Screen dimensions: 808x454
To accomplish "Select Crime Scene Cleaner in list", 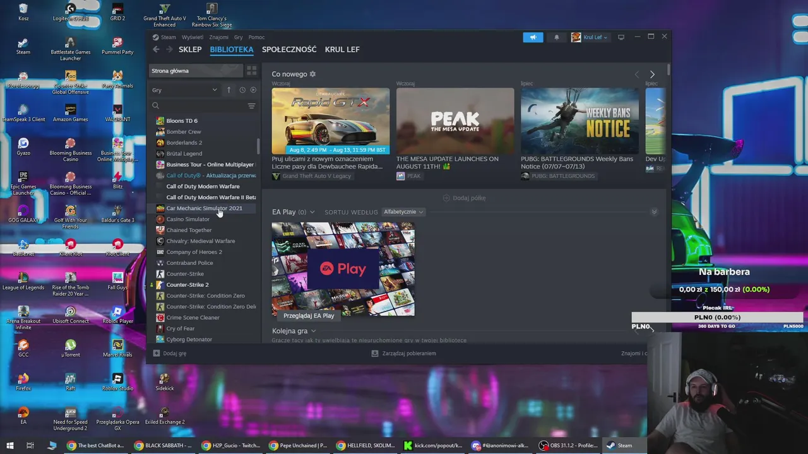I will pos(193,318).
